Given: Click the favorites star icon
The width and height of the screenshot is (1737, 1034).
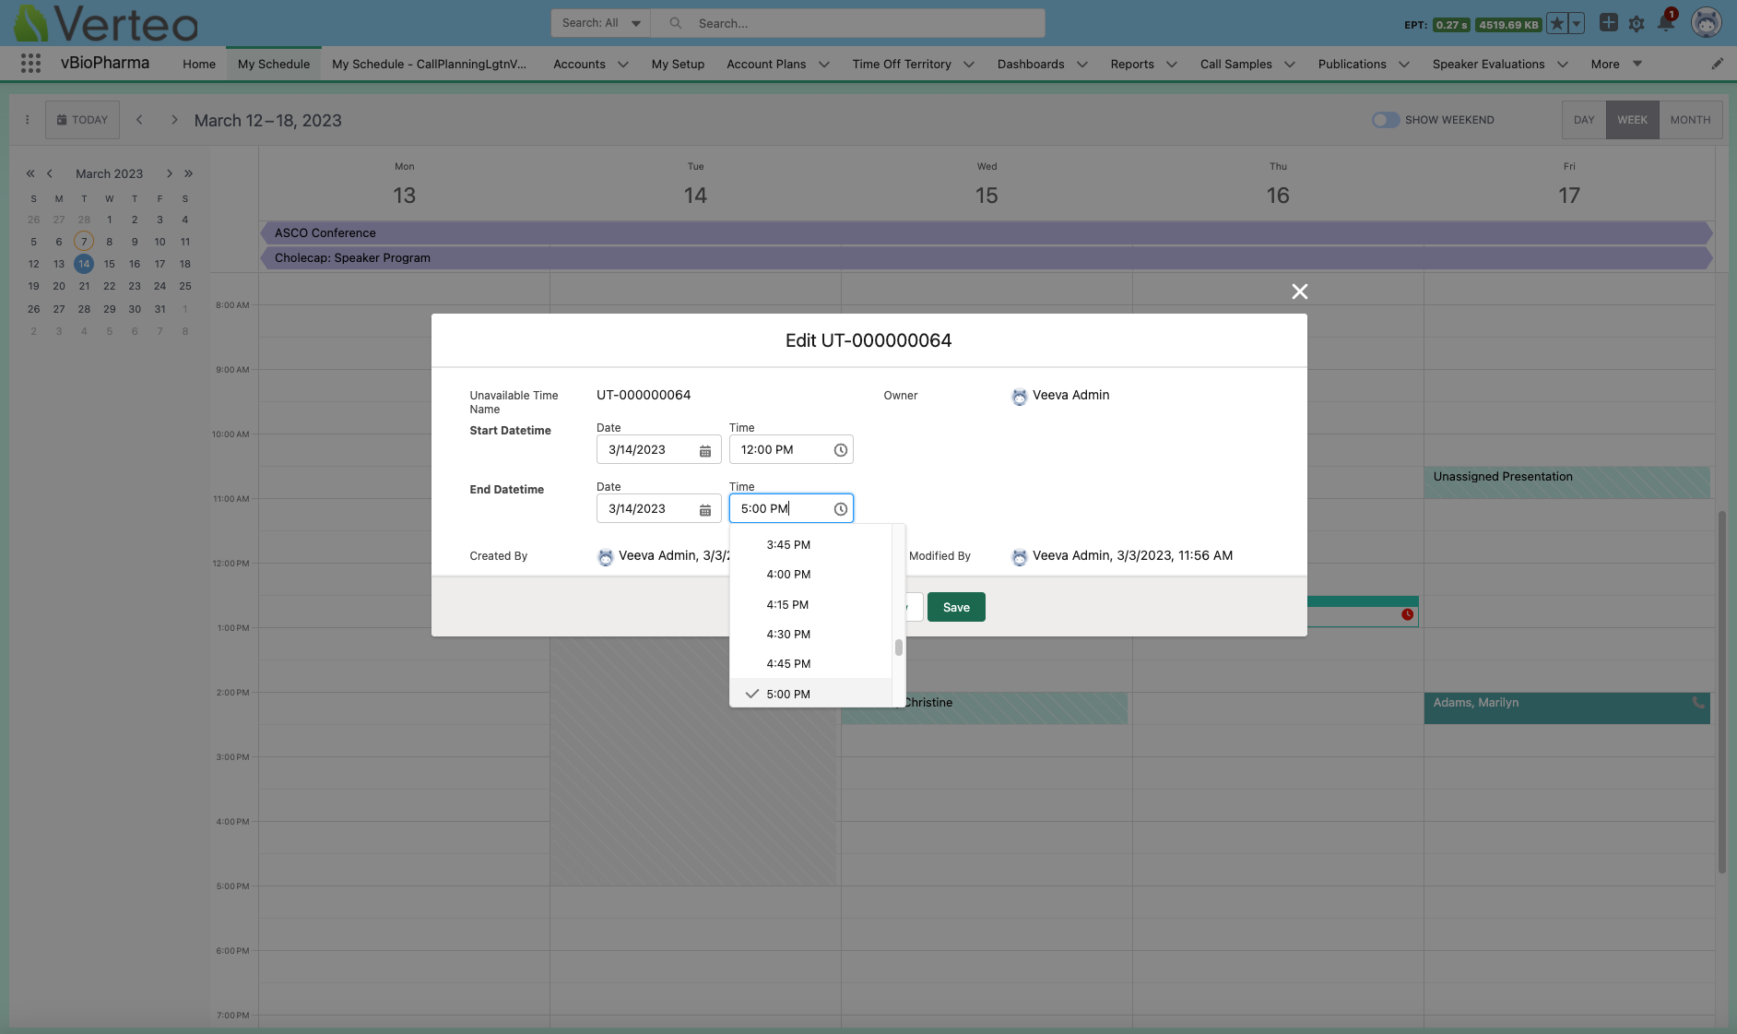Looking at the screenshot, I should [1556, 24].
